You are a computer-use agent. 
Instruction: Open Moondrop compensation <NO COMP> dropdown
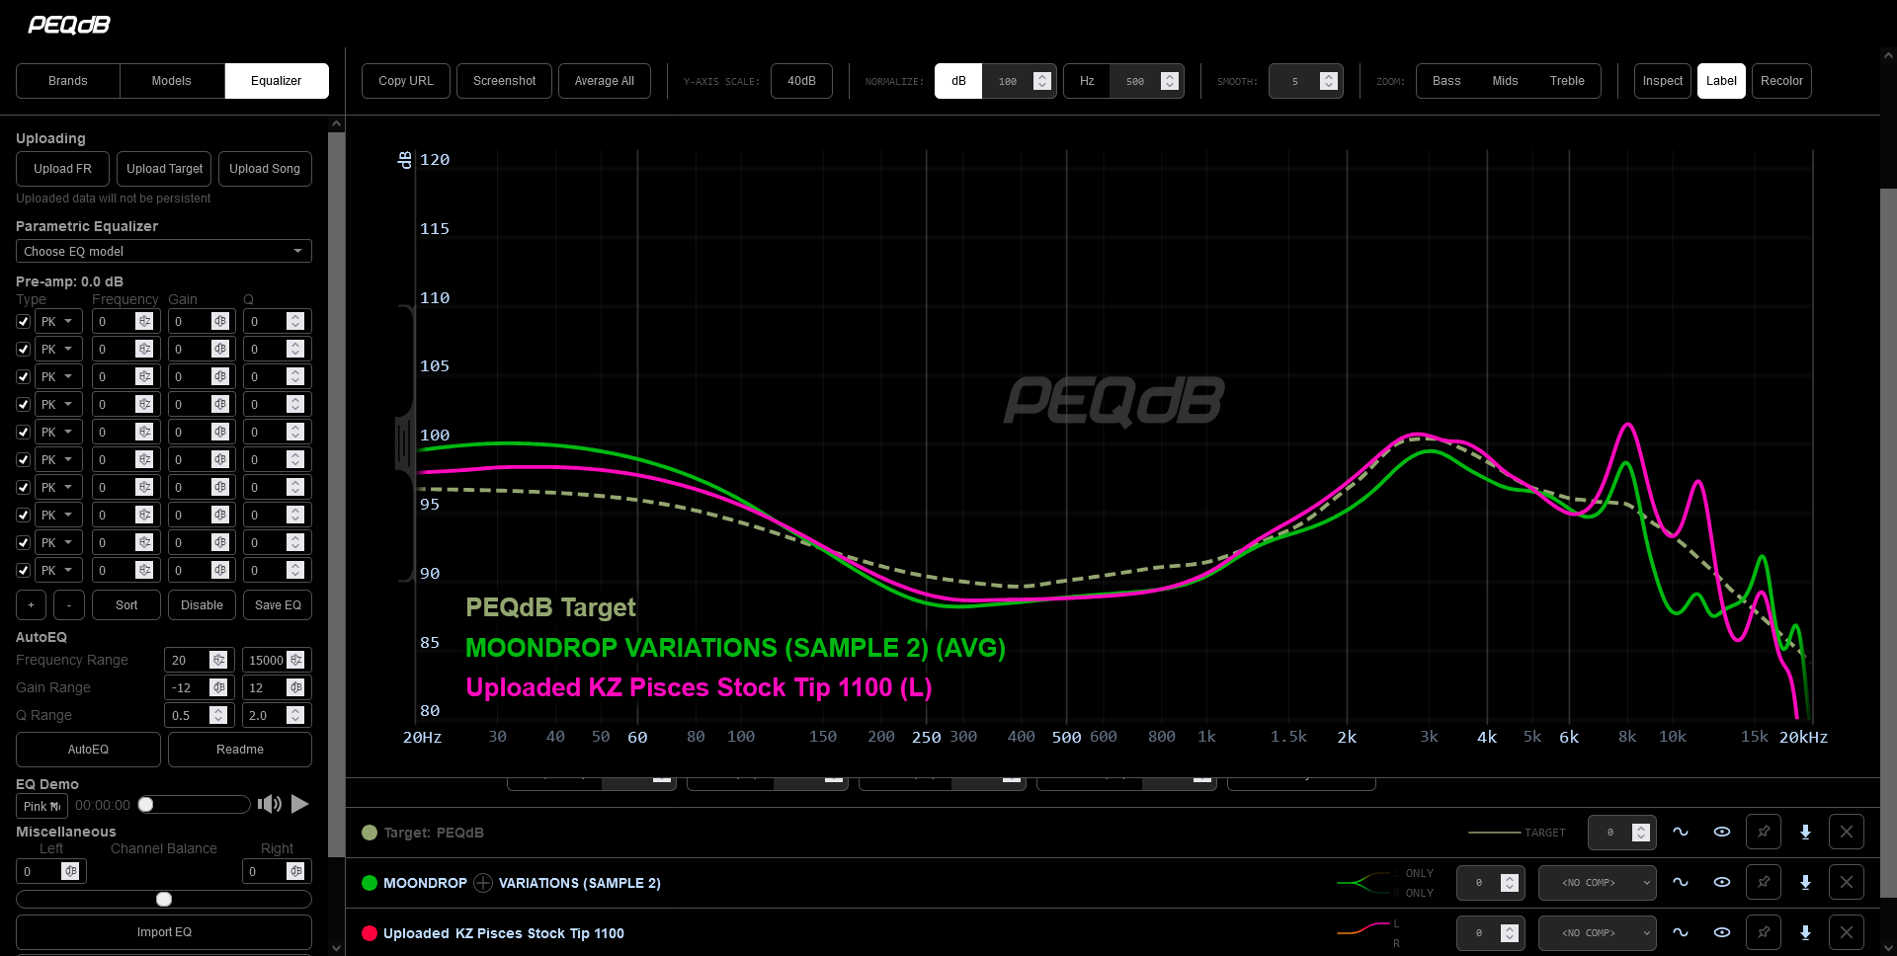[x=1597, y=883]
